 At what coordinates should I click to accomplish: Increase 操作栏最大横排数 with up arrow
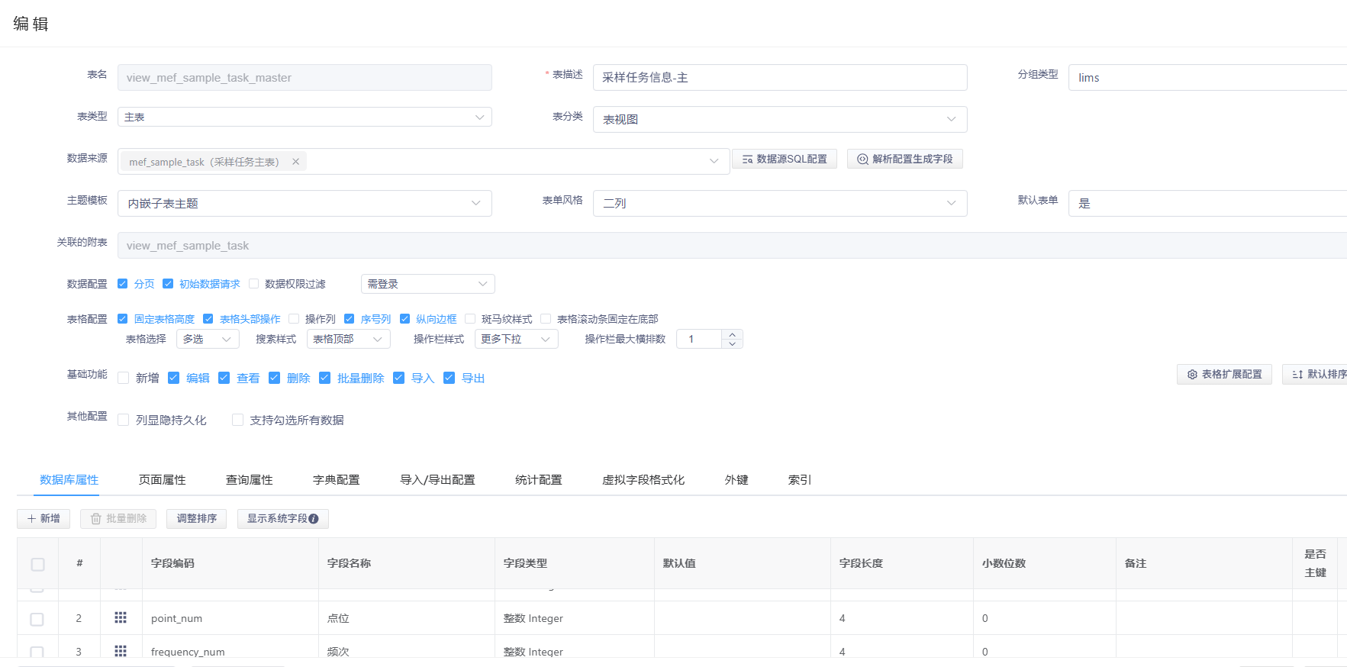tap(733, 334)
